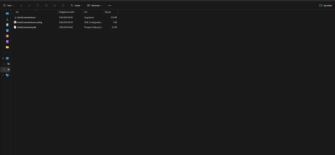Open Pictures icon in sidebar
The image size is (335, 155).
click(7, 30)
